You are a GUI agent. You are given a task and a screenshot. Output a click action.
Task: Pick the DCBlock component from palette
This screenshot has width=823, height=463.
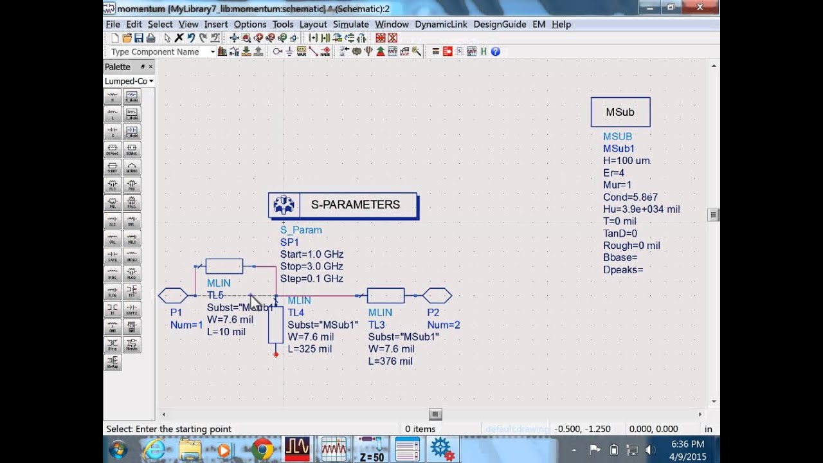coord(131,150)
